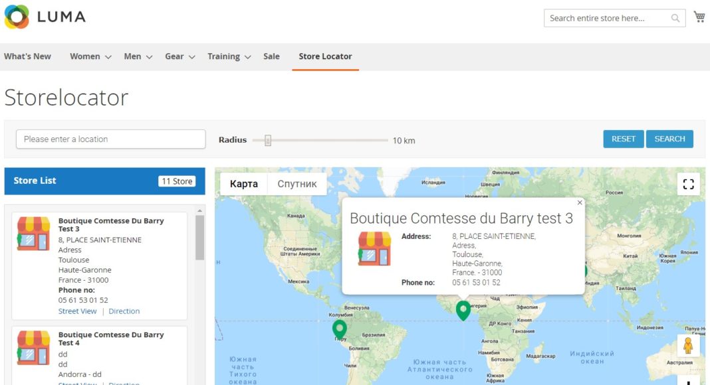Toggle fullscreen map view
Screen dimensions: 710x385
point(688,184)
